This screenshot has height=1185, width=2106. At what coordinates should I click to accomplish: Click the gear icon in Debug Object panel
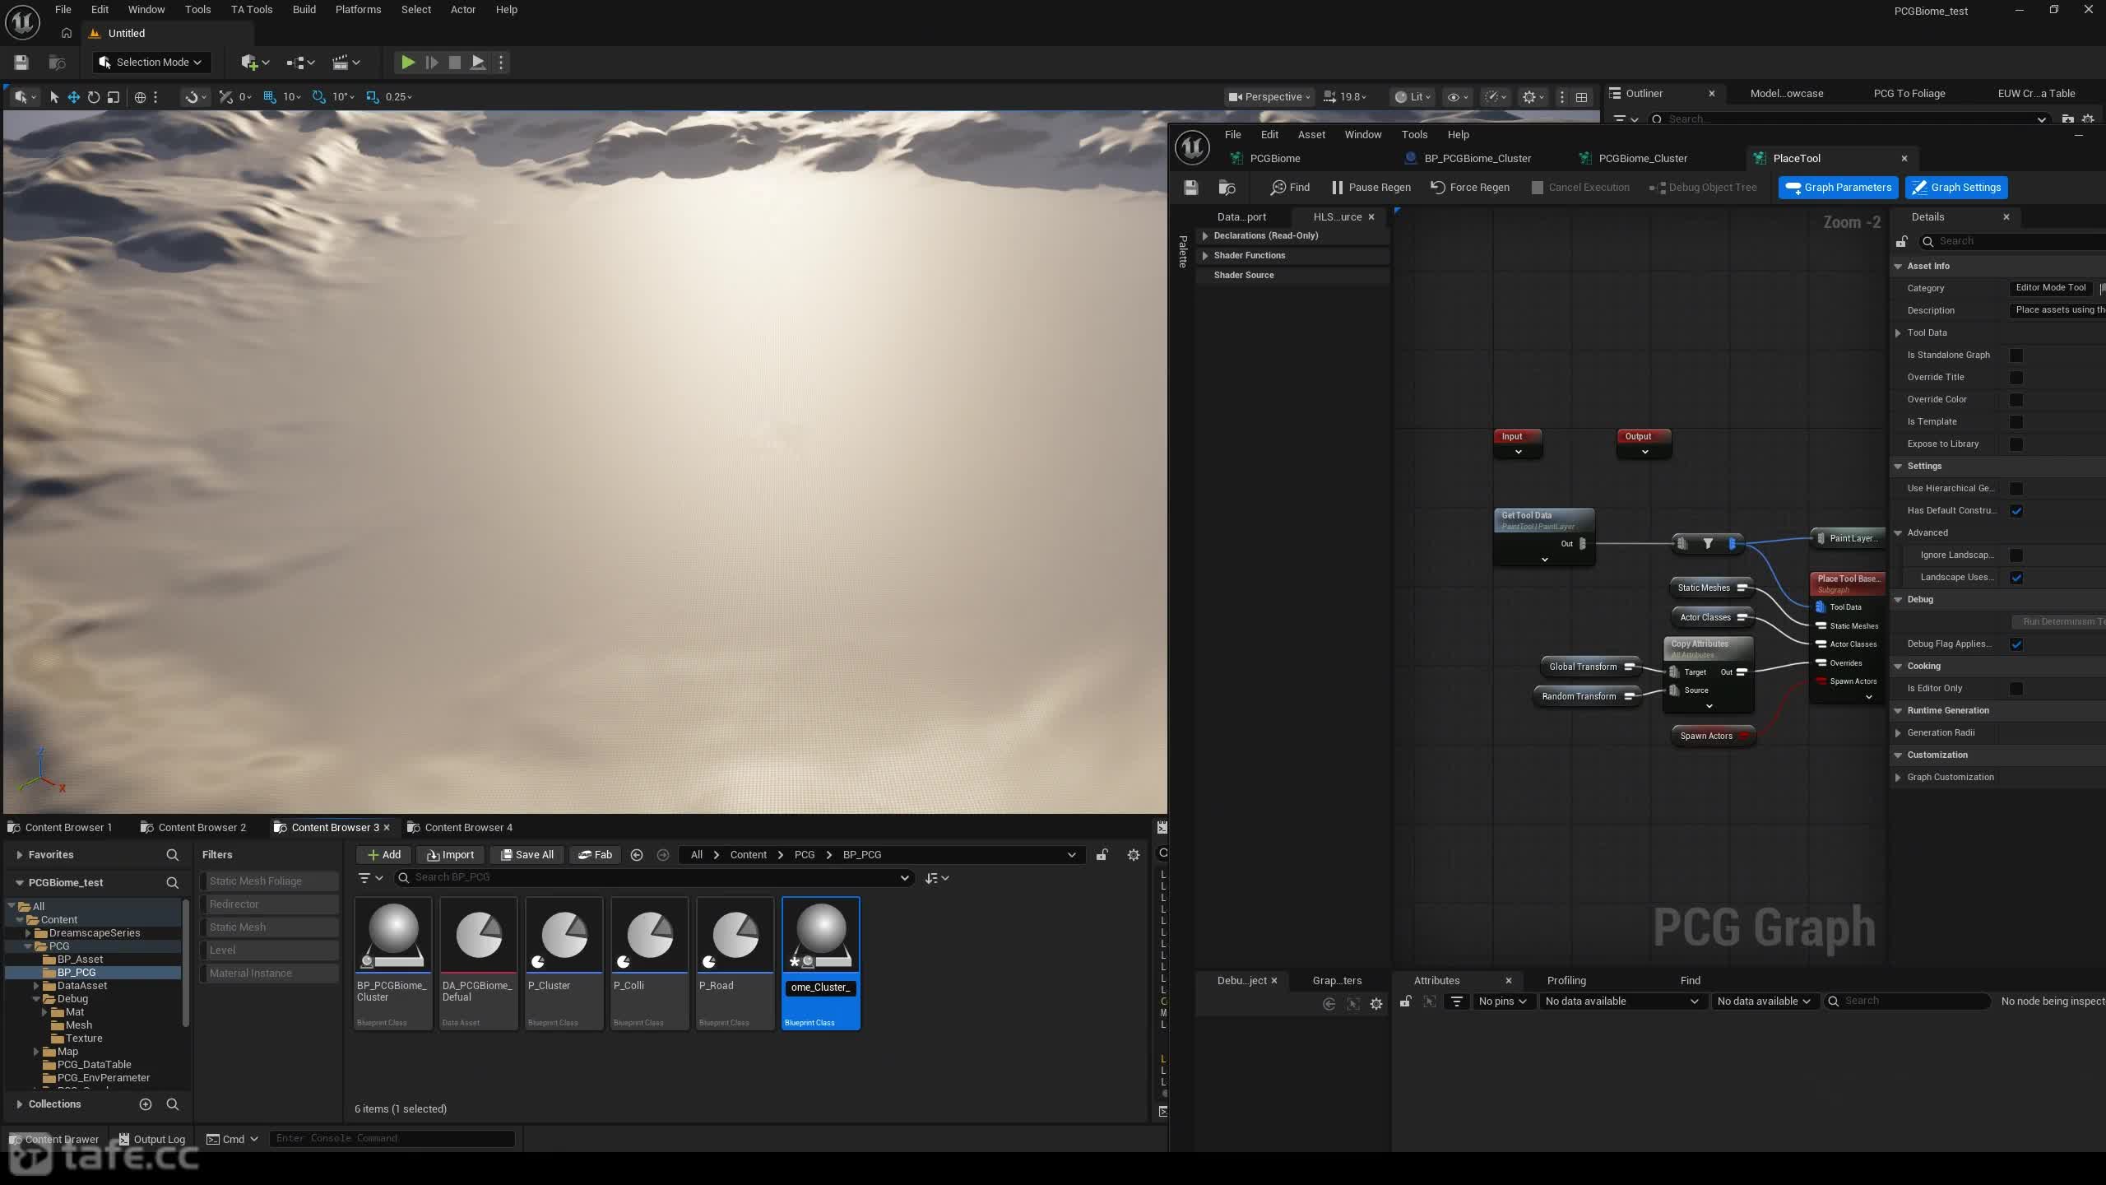(1376, 1004)
